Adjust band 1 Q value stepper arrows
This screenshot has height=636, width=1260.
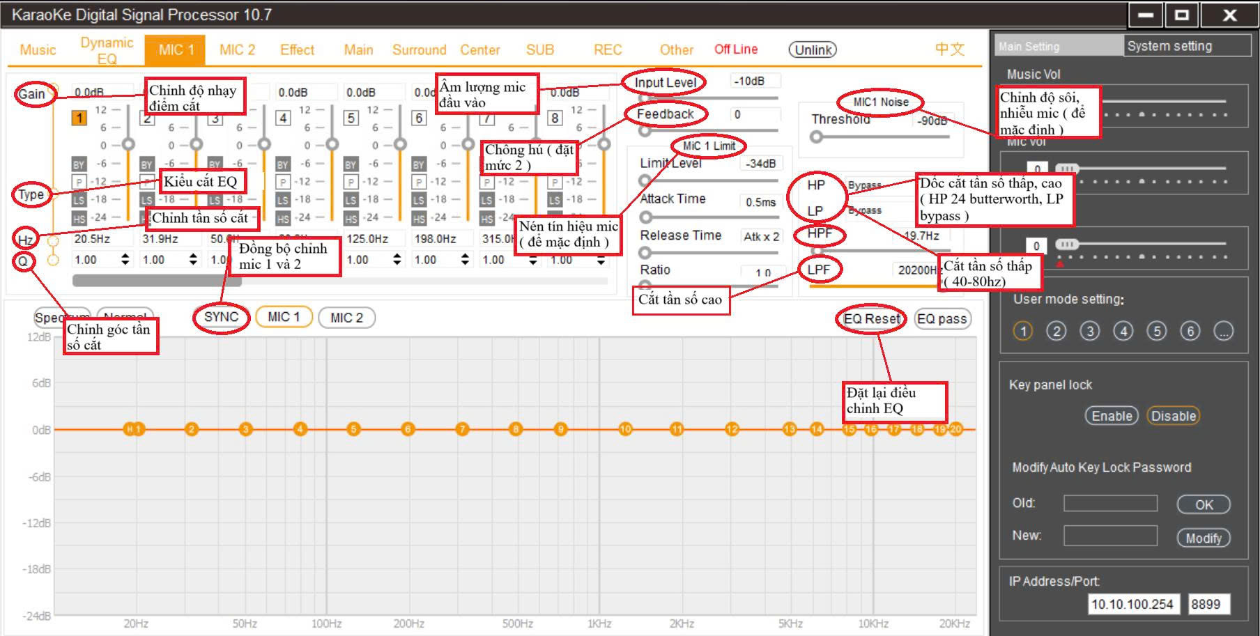pyautogui.click(x=125, y=260)
